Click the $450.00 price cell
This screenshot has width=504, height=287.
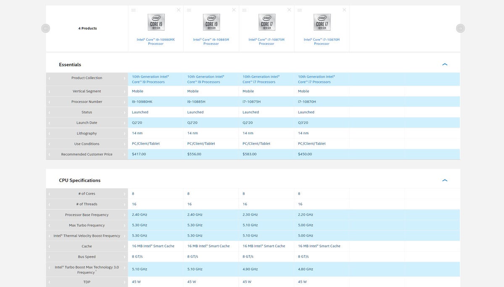pos(305,154)
